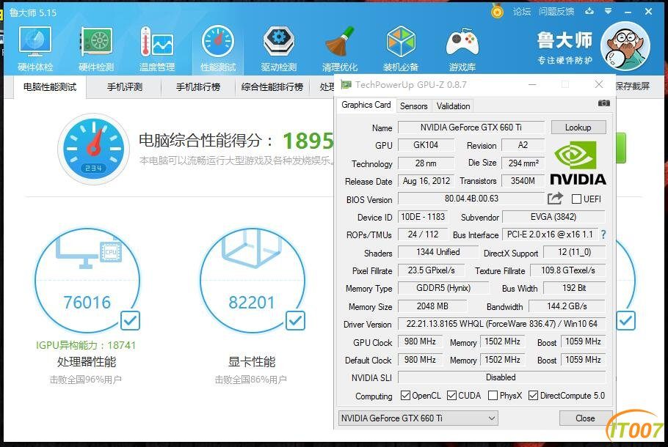Image resolution: width=668 pixels, height=447 pixels.
Task: Open the 驱动检测 driver detection icon
Action: [x=279, y=48]
